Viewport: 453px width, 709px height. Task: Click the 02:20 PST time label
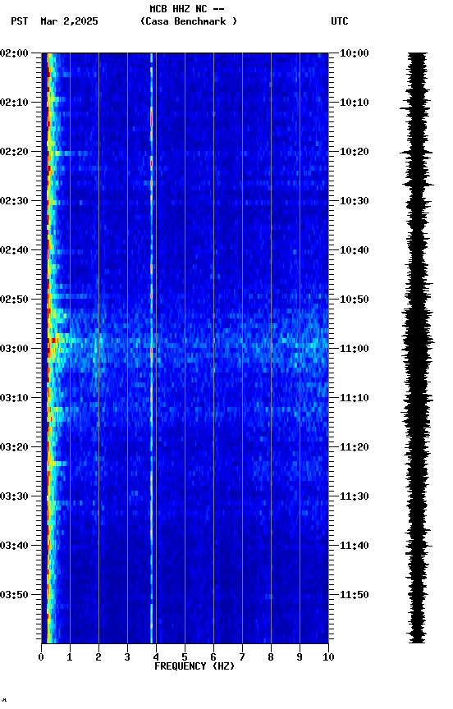pyautogui.click(x=14, y=152)
